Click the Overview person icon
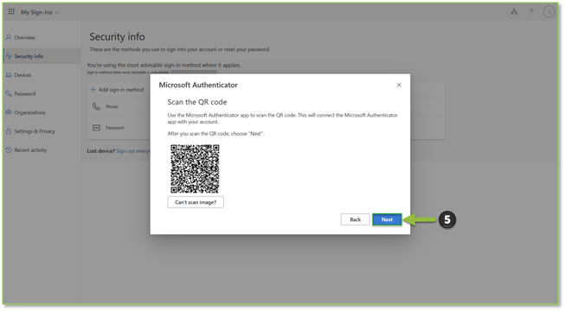Viewport: 565px width, 311px height. (x=9, y=37)
